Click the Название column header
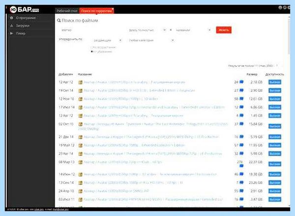 85,74
